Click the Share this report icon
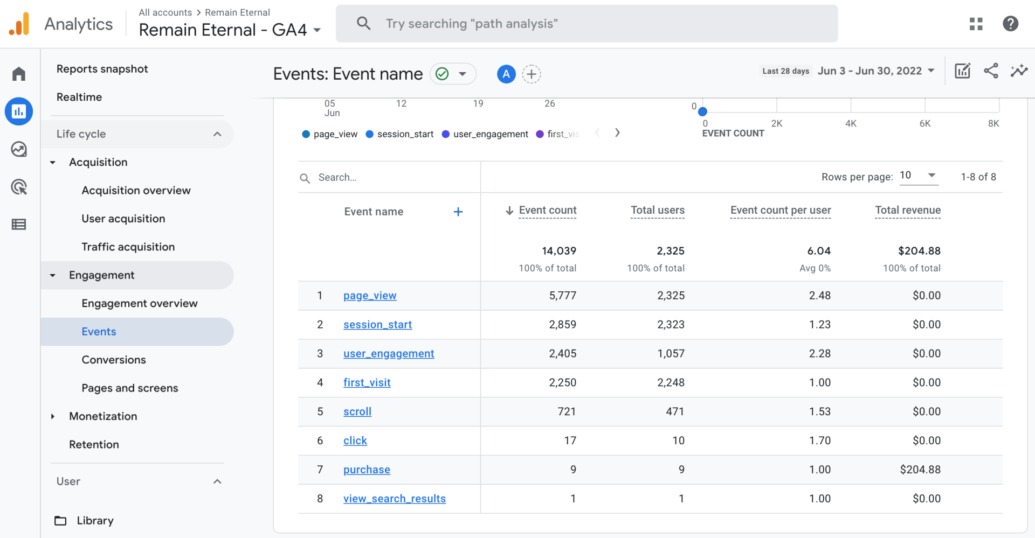 991,71
